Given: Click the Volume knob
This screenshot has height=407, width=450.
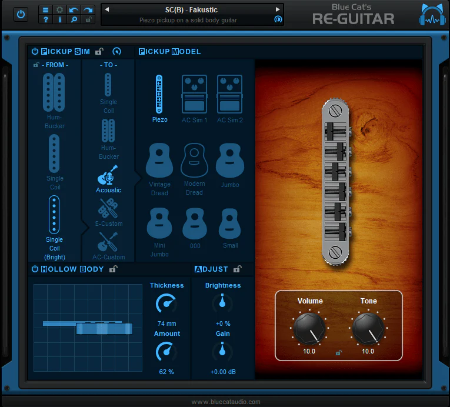Looking at the screenshot, I should click(309, 328).
